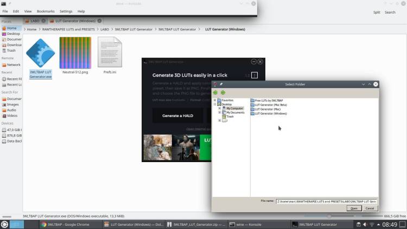Image resolution: width=407 pixels, height=229 pixels.
Task: Open Network in the Places sidebar
Action: (11, 65)
